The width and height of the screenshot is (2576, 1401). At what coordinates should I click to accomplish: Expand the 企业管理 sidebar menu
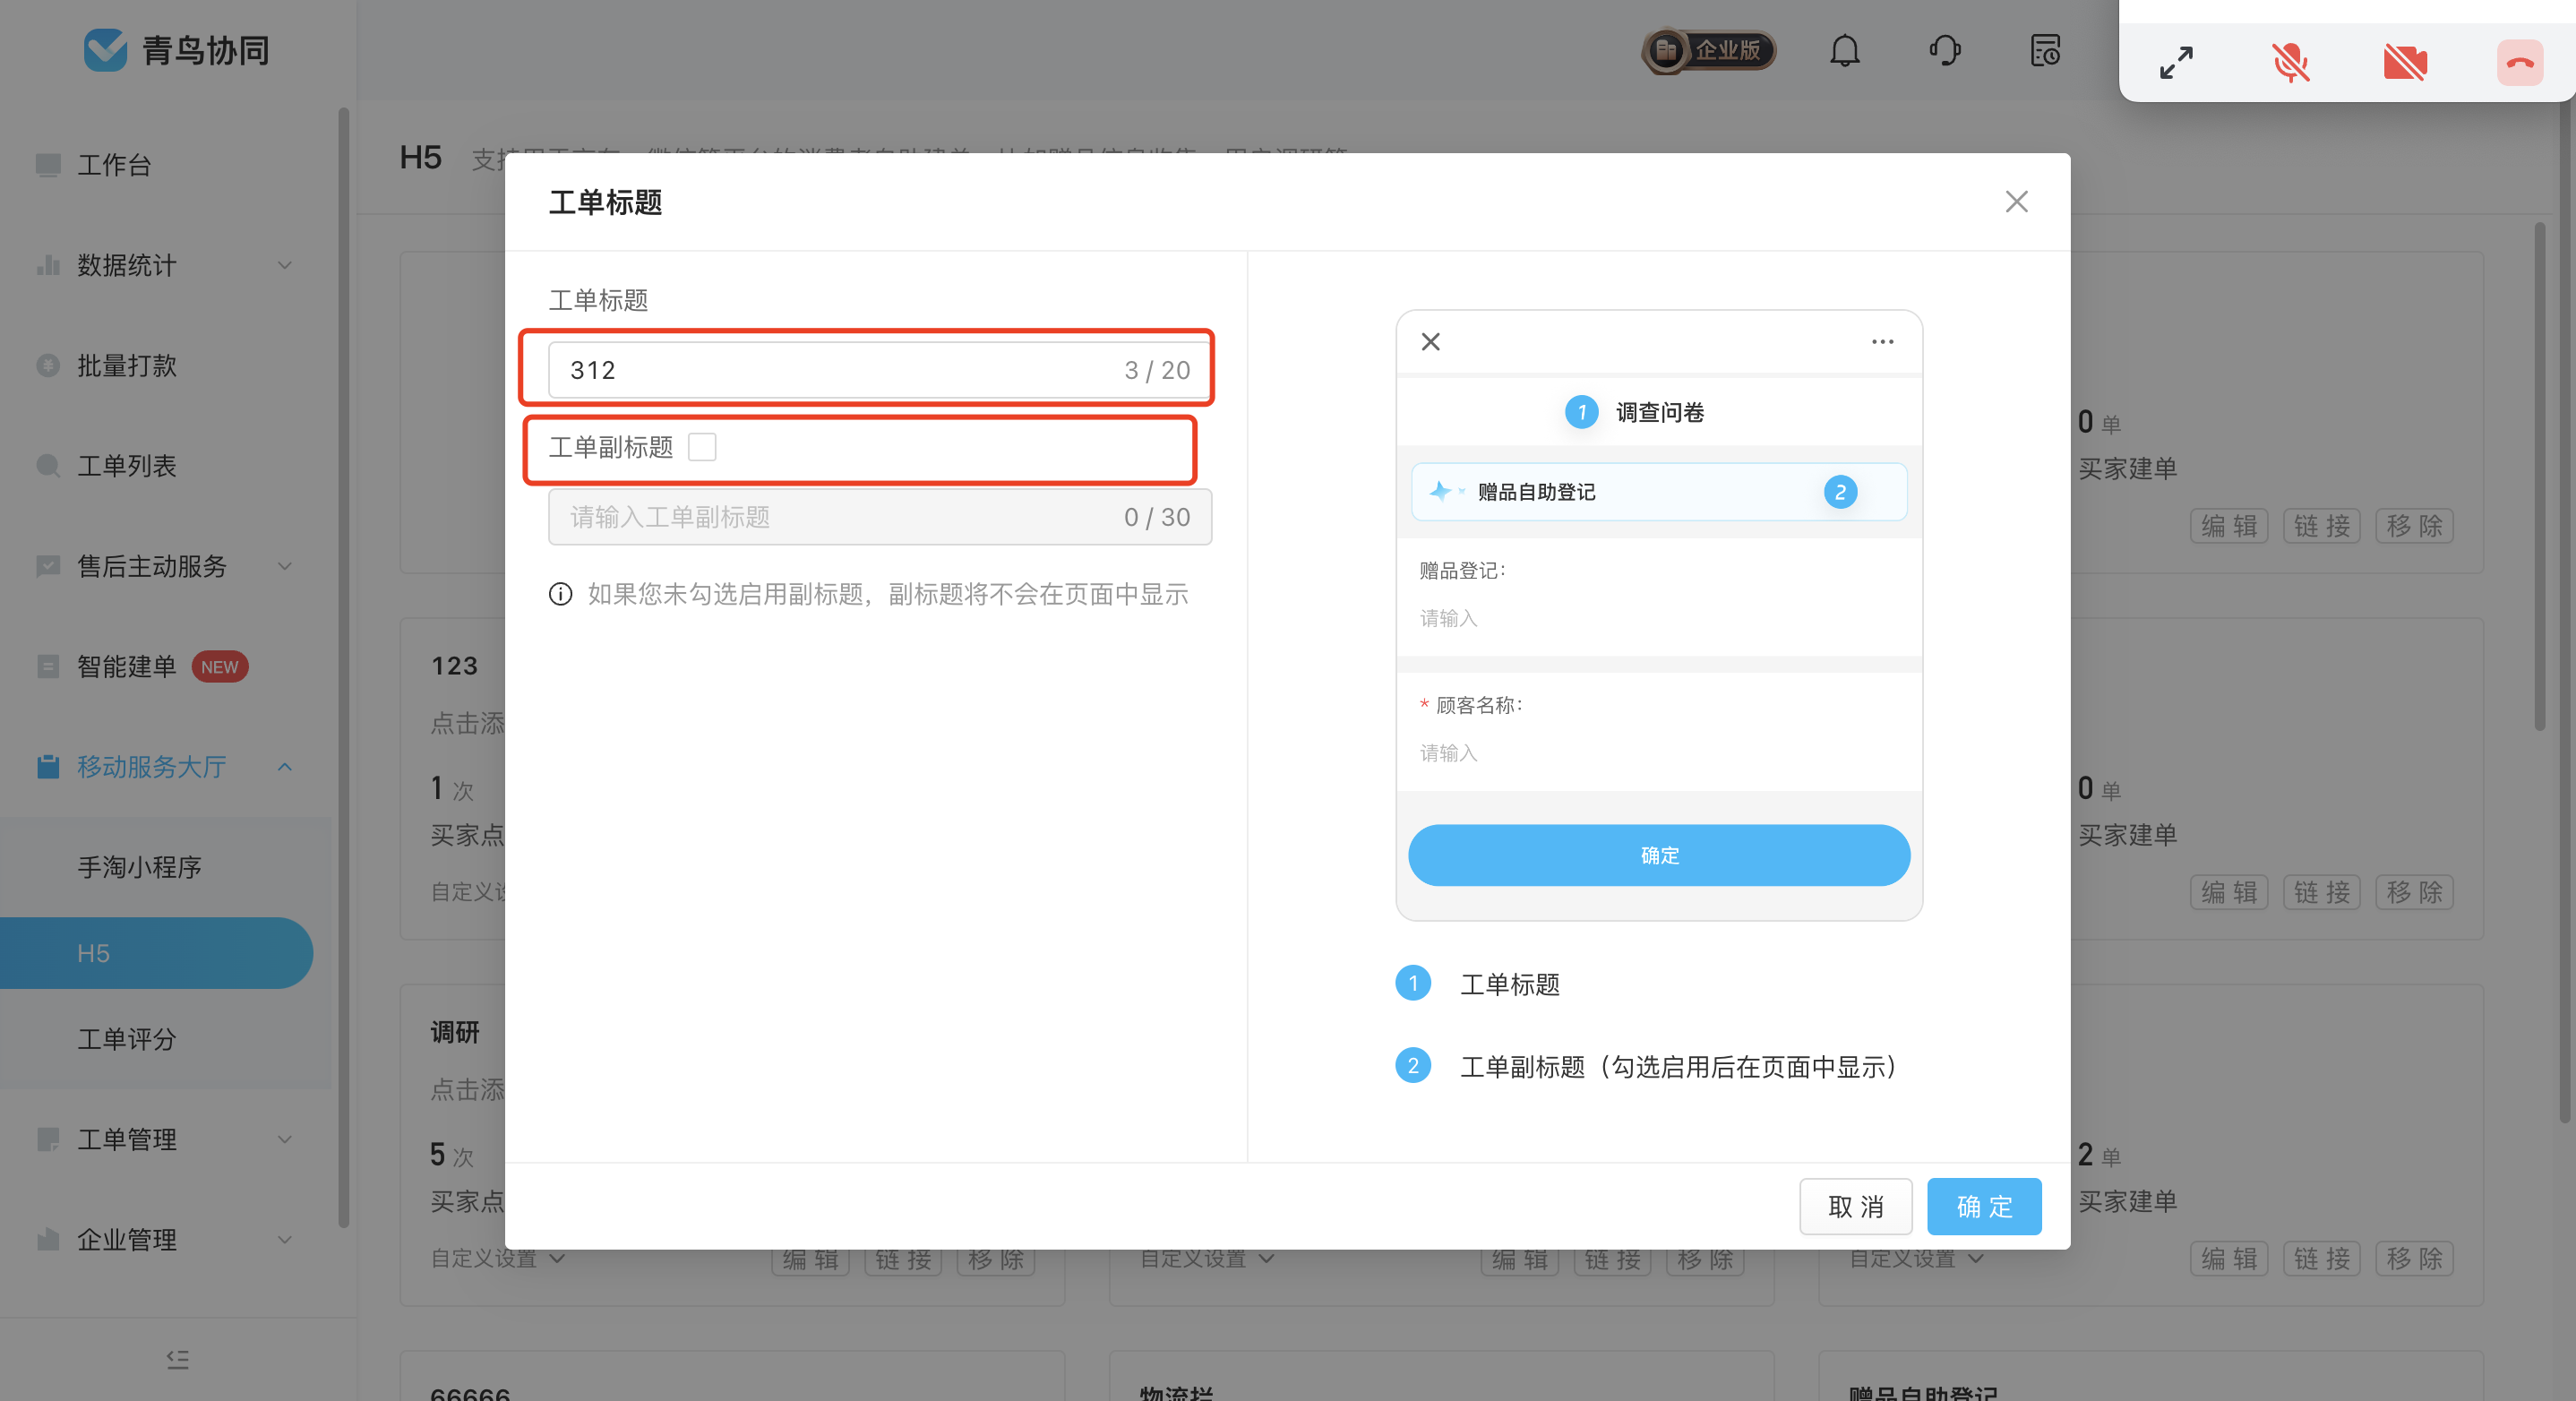click(x=165, y=1239)
